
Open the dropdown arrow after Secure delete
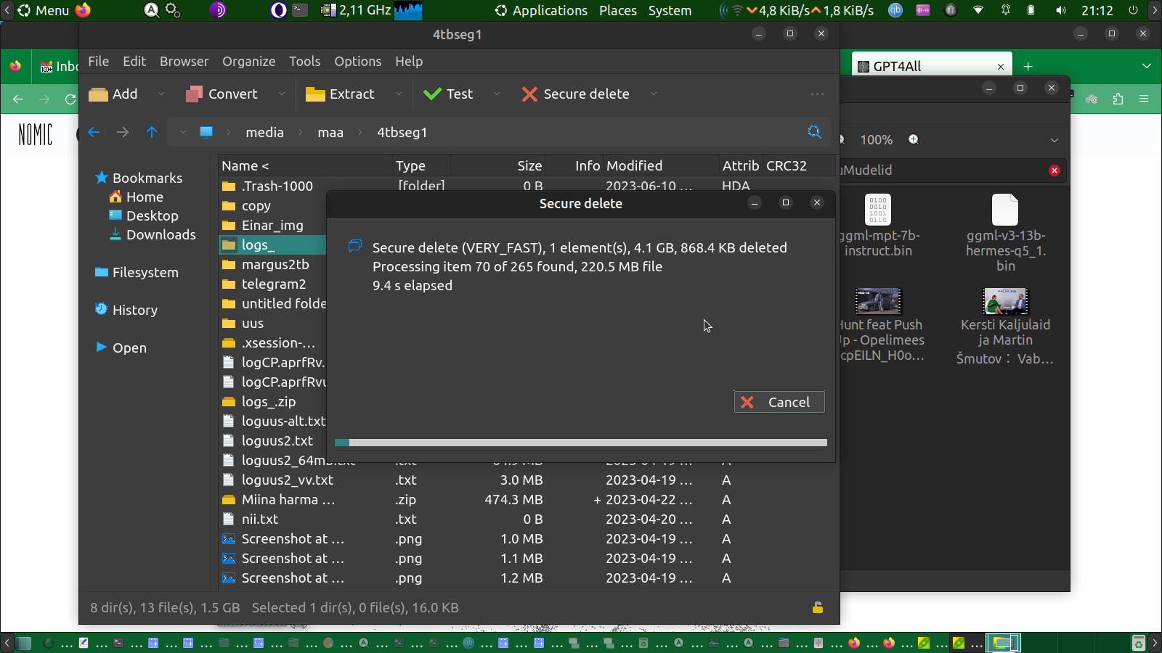pyautogui.click(x=654, y=94)
